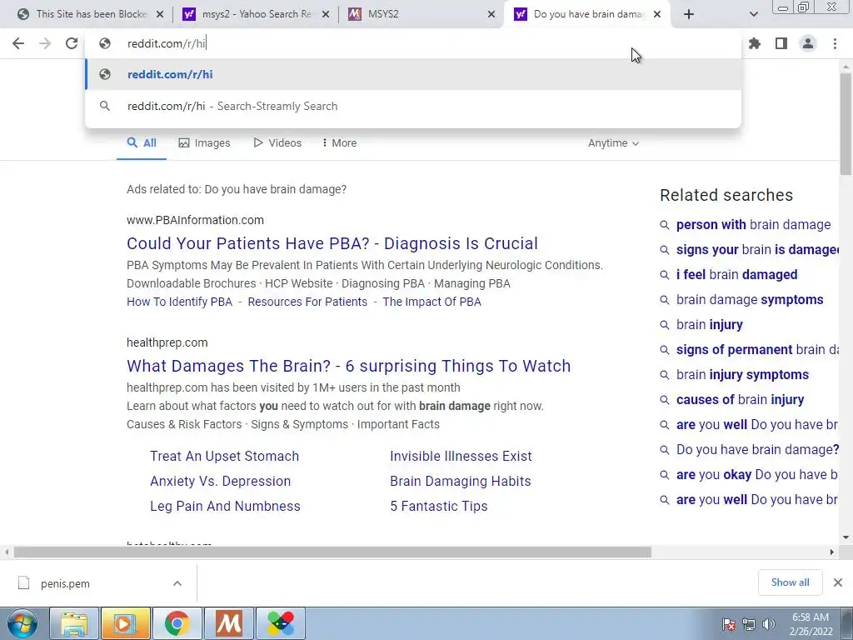Open 'Could Your Patients Have PBA?' result
The image size is (853, 640).
(332, 243)
